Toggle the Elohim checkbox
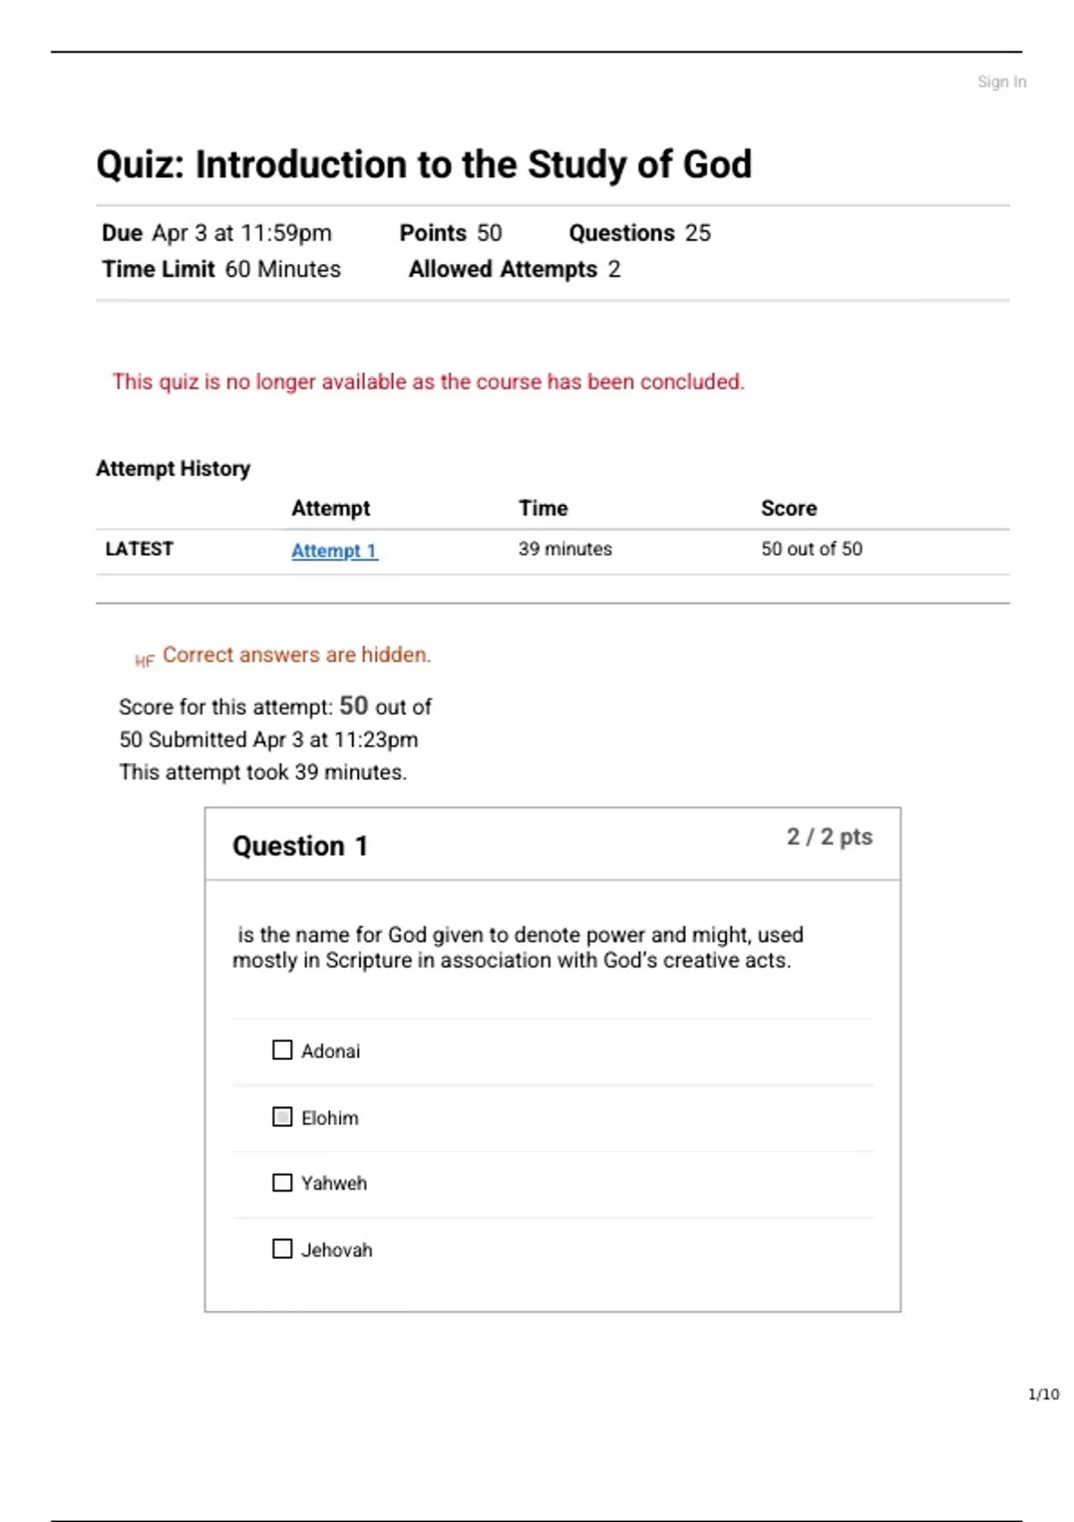Screen dimensions: 1074x1522 point(282,1116)
